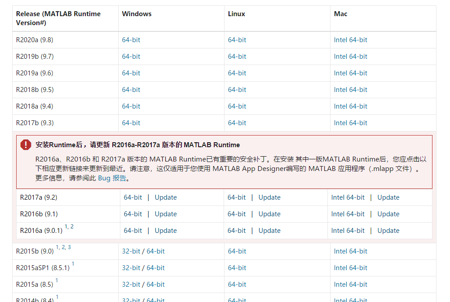The width and height of the screenshot is (450, 302).
Task: Open the R2017a Linux Update link
Action: click(269, 197)
